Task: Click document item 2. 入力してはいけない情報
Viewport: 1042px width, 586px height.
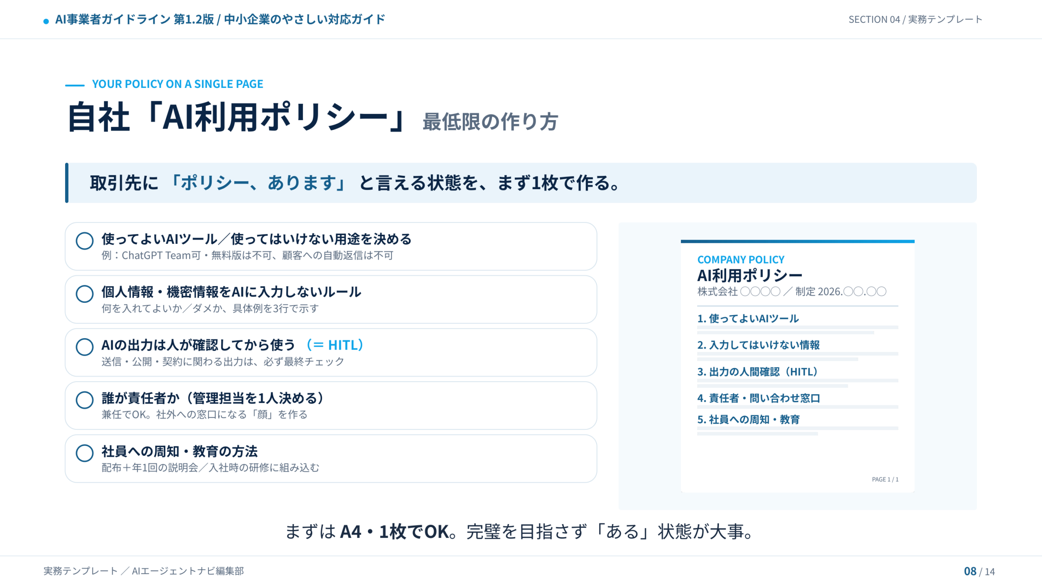Action: [758, 345]
